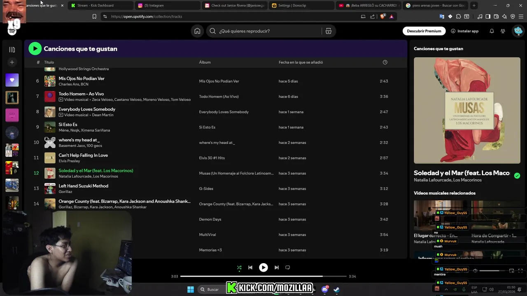Switch to Check out Janice Rivera tab
This screenshot has width=527, height=296.
pyautogui.click(x=235, y=5)
